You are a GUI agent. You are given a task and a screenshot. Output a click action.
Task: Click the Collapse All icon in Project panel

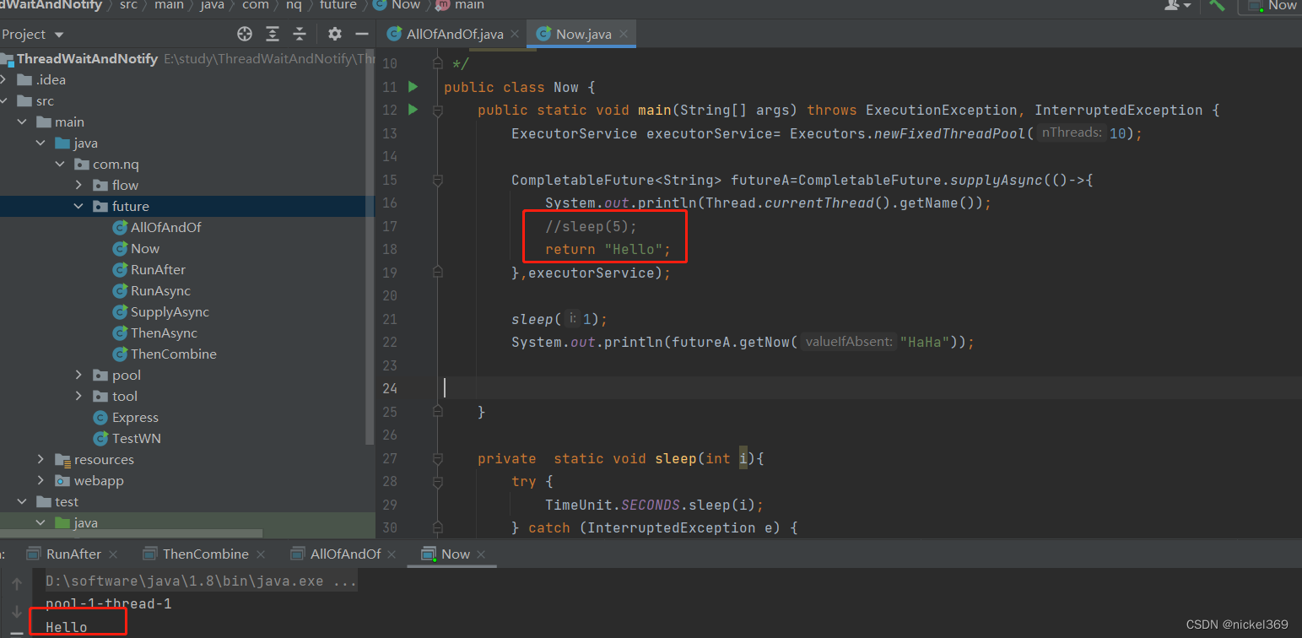click(x=300, y=34)
